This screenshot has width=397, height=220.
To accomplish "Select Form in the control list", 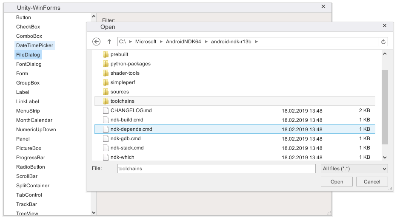I will (x=22, y=73).
